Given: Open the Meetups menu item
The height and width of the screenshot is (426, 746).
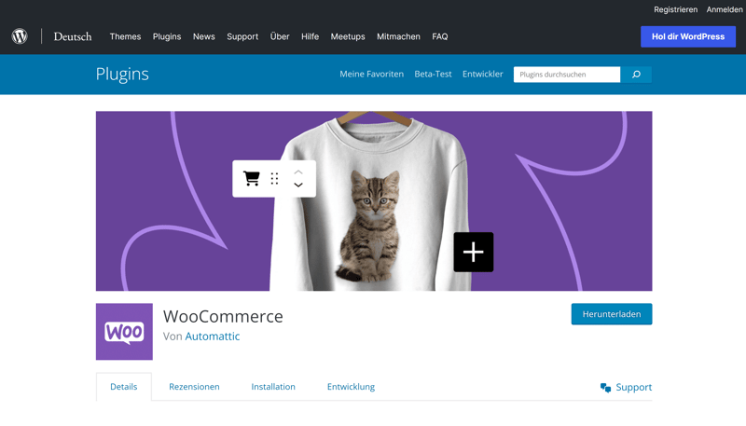Looking at the screenshot, I should (348, 36).
